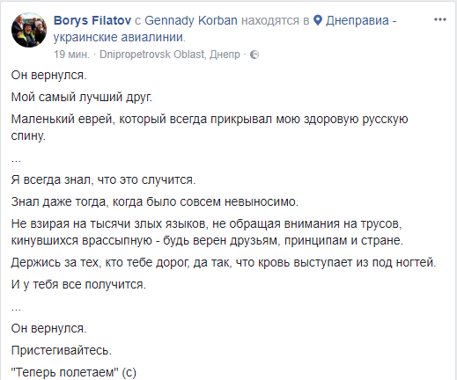
Task: Click the line Знал даже тогда
Action: click(155, 201)
